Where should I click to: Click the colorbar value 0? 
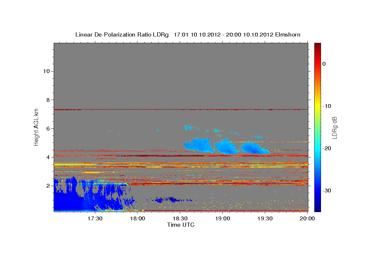(324, 64)
